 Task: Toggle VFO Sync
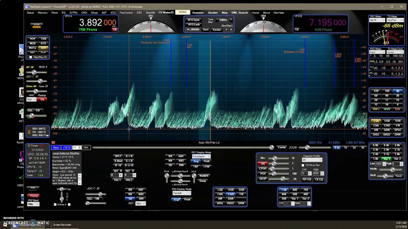193,20
